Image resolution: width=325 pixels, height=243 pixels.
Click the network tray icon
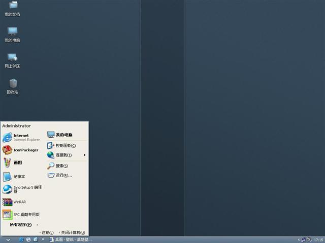(x=304, y=239)
